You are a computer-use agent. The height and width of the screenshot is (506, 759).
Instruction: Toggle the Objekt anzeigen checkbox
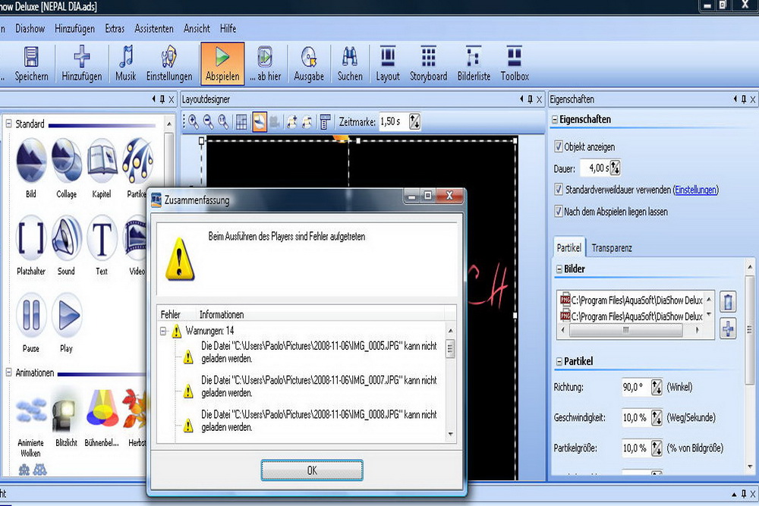point(559,146)
